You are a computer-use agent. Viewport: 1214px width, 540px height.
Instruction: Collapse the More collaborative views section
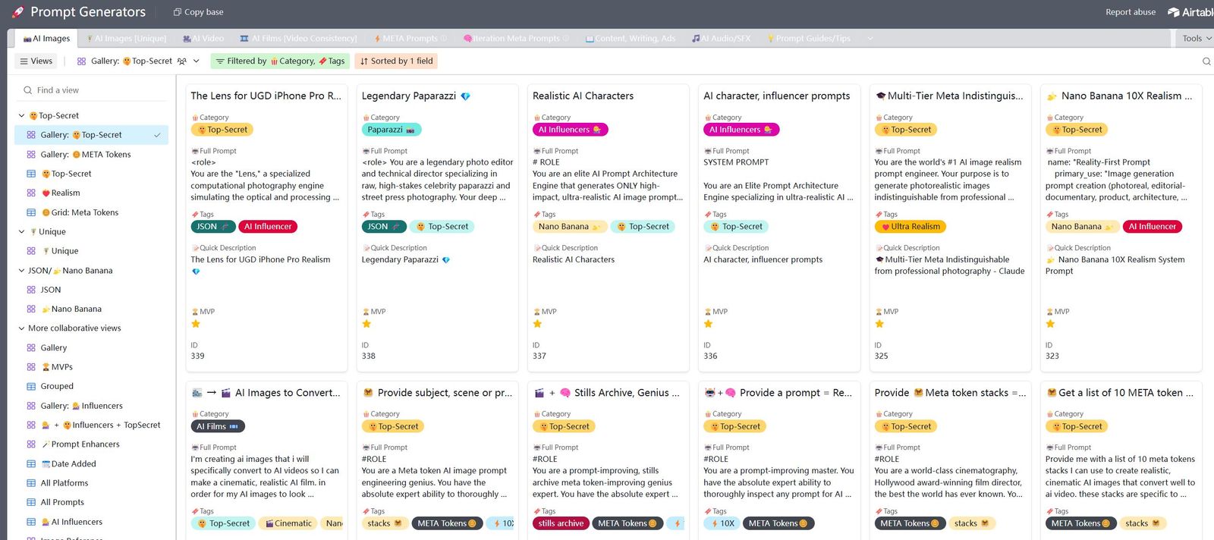coord(21,328)
